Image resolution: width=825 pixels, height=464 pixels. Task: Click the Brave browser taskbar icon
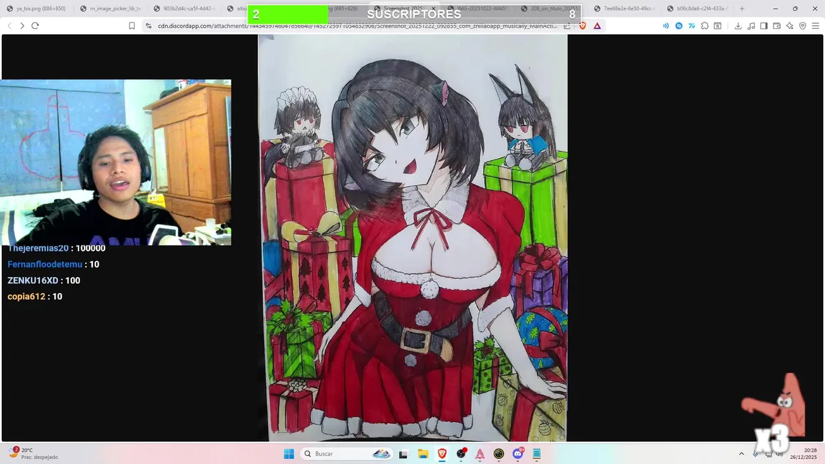[442, 454]
